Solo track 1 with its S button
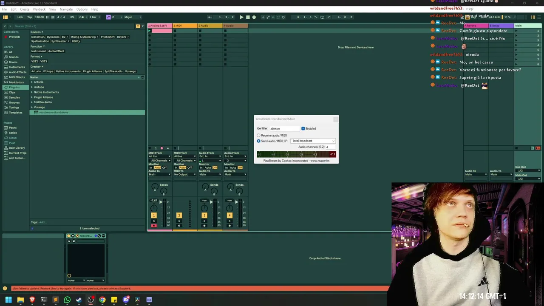 point(154,221)
